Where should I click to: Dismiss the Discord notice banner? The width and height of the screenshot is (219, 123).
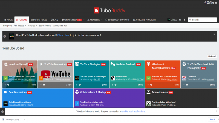[214, 34]
